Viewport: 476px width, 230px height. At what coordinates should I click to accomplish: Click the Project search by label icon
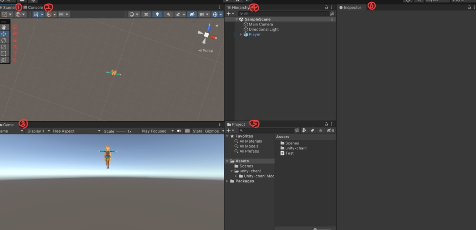pyautogui.click(x=312, y=130)
